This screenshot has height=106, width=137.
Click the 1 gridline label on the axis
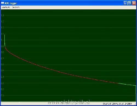2,40
